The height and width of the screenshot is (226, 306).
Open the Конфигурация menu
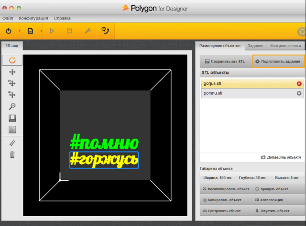[x=33, y=18]
